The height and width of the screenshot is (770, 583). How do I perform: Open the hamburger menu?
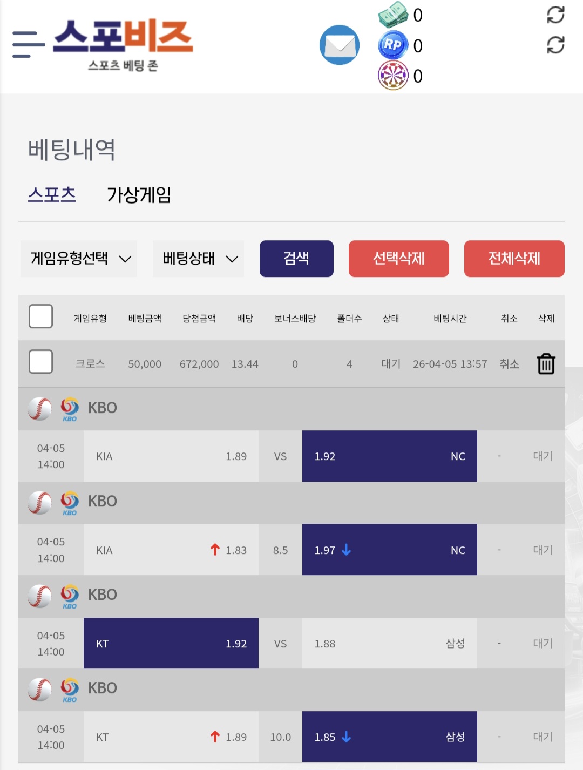[28, 44]
